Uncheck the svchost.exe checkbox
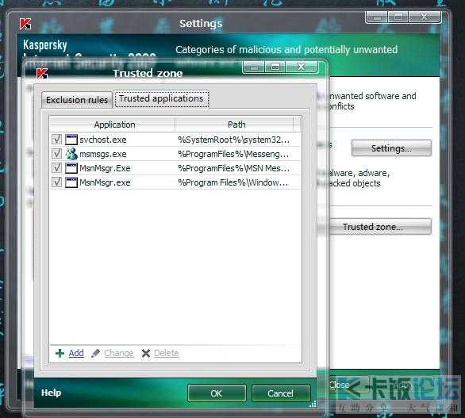This screenshot has width=465, height=418. [56, 140]
